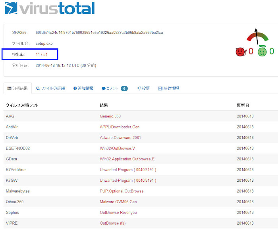Click the ウイルス対策ソフト column header

pos(22,105)
